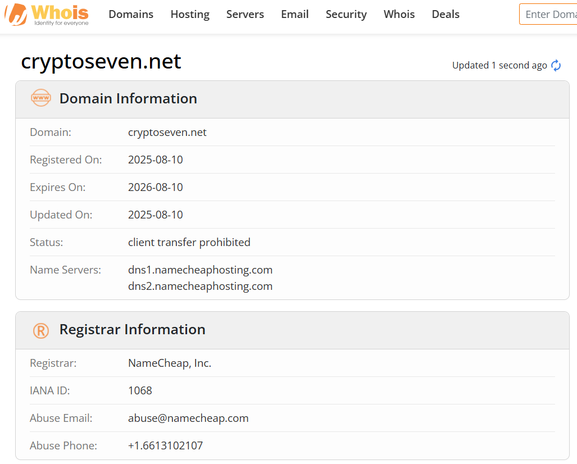Viewport: 577px width, 464px height.
Task: Click the www globe icon beside Domain Information
Action: point(41,98)
